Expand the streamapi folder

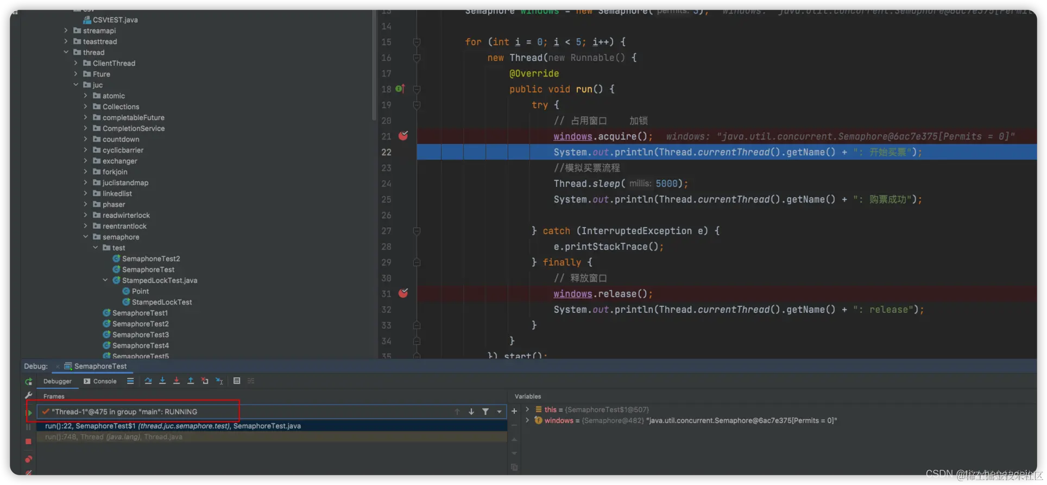point(66,31)
